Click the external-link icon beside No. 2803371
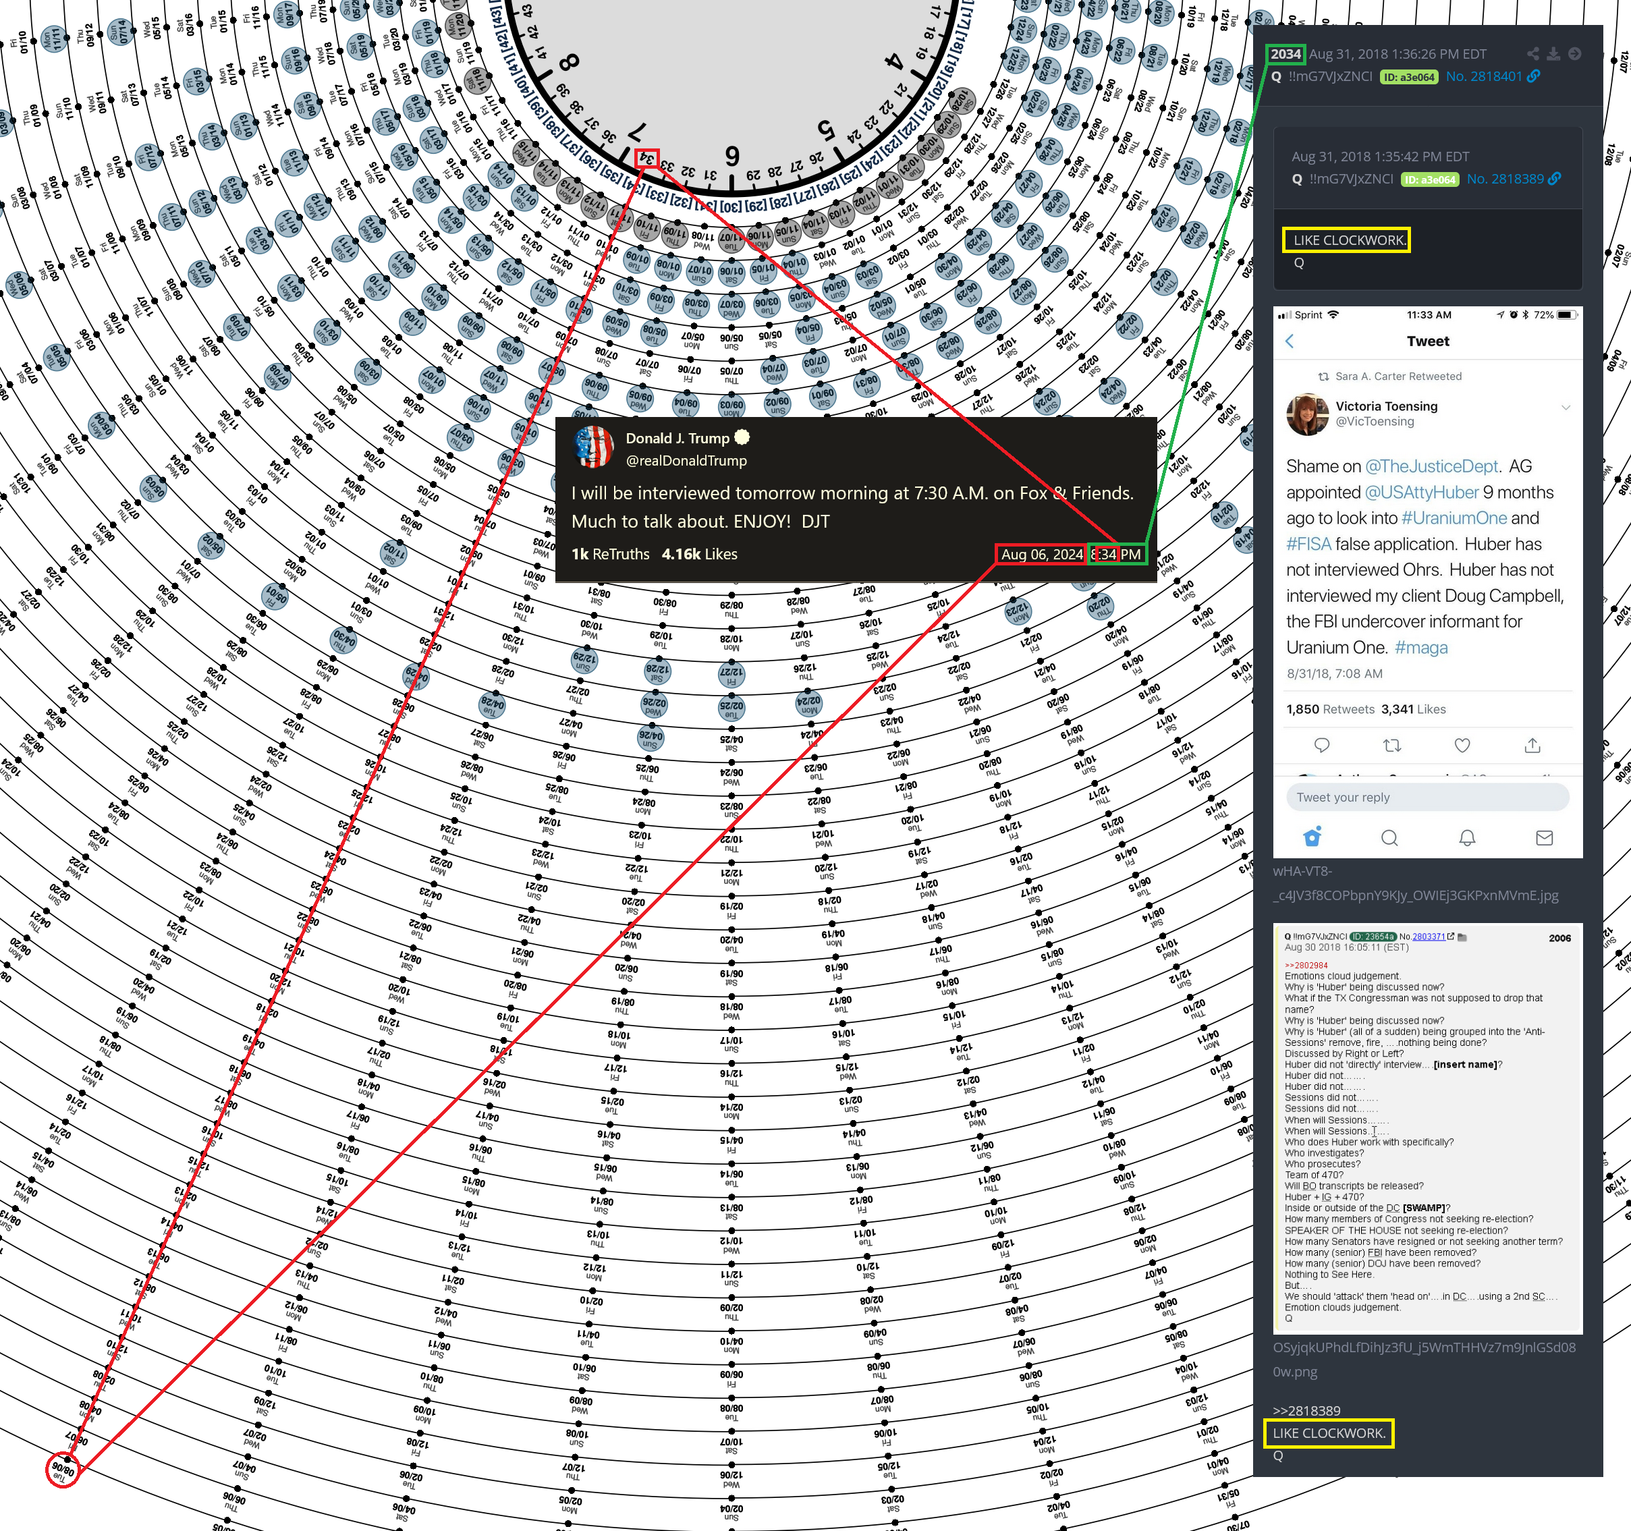Image resolution: width=1631 pixels, height=1531 pixels. pos(1451,936)
